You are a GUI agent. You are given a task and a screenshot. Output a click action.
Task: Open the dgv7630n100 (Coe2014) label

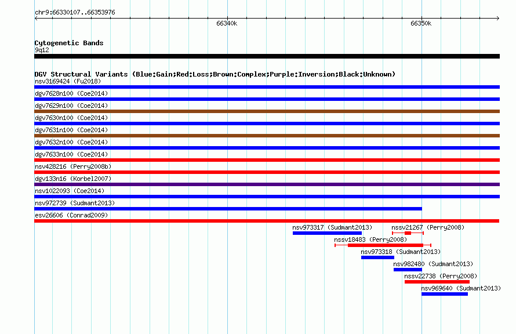pyautogui.click(x=71, y=118)
